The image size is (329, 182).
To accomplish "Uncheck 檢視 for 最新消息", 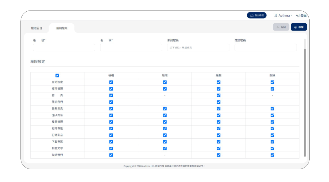I will click(111, 109).
